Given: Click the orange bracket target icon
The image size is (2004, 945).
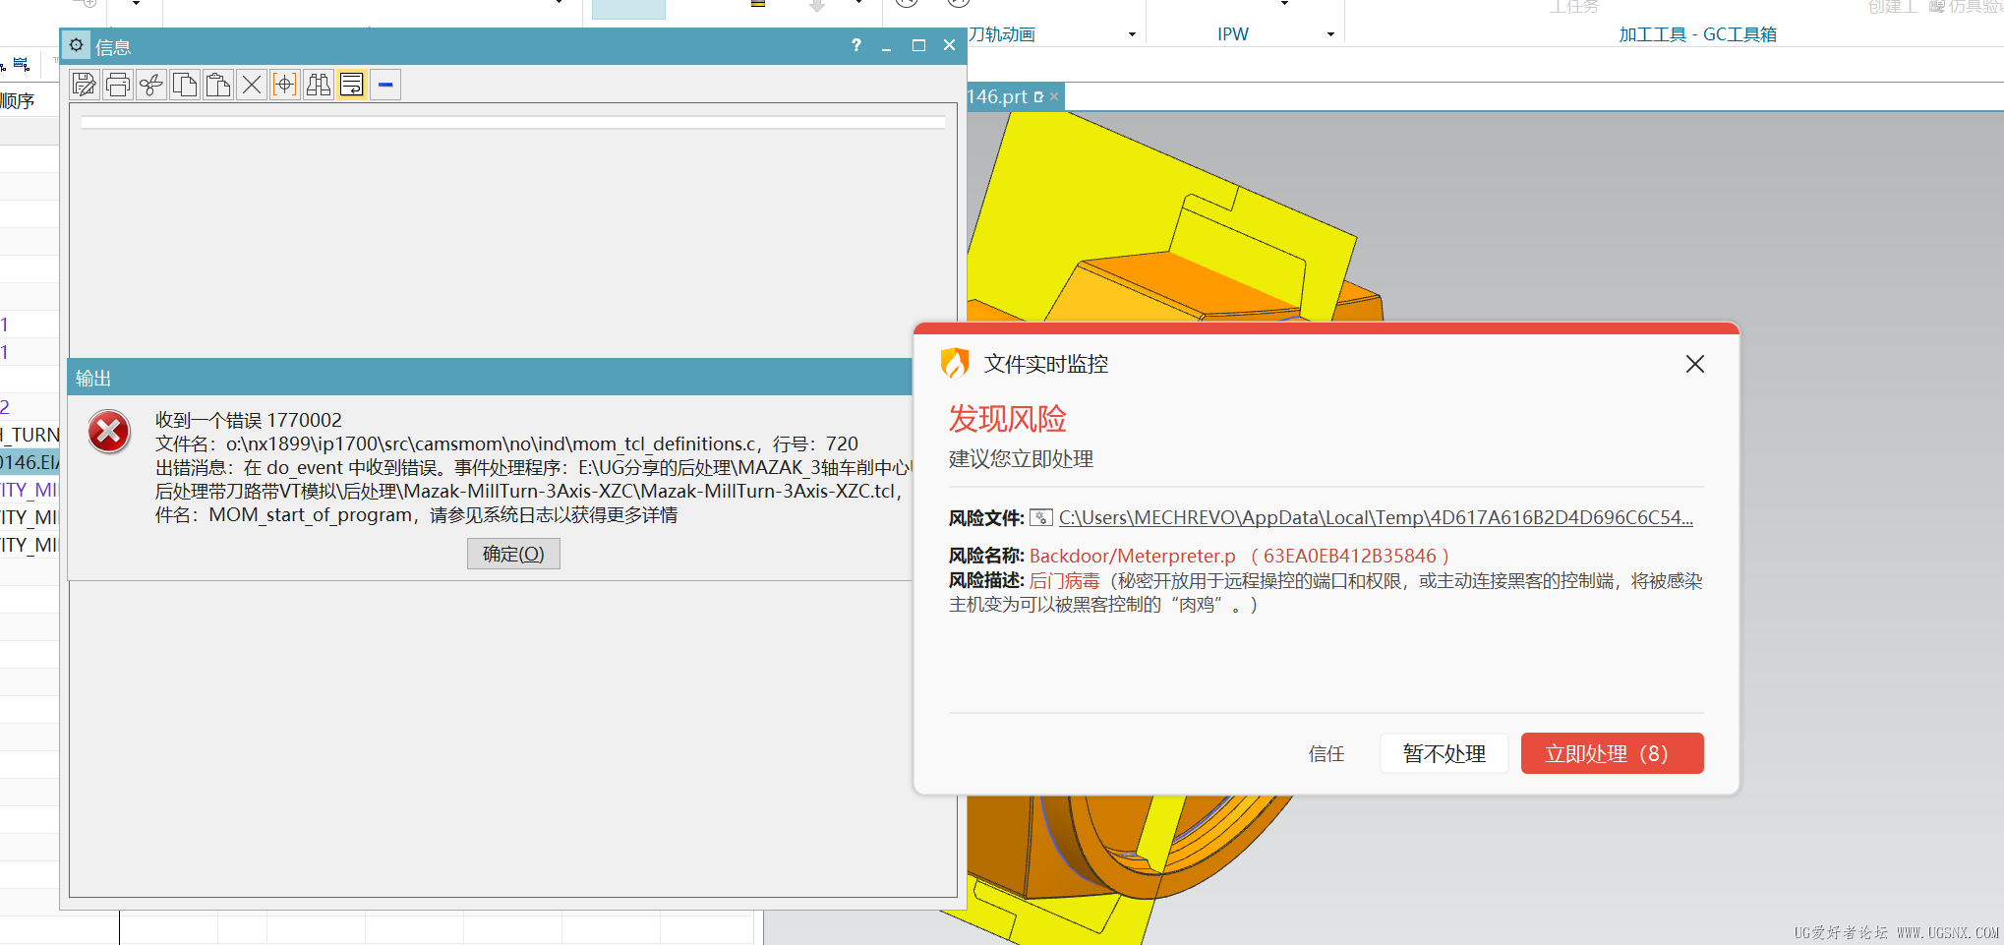Looking at the screenshot, I should click(x=285, y=86).
